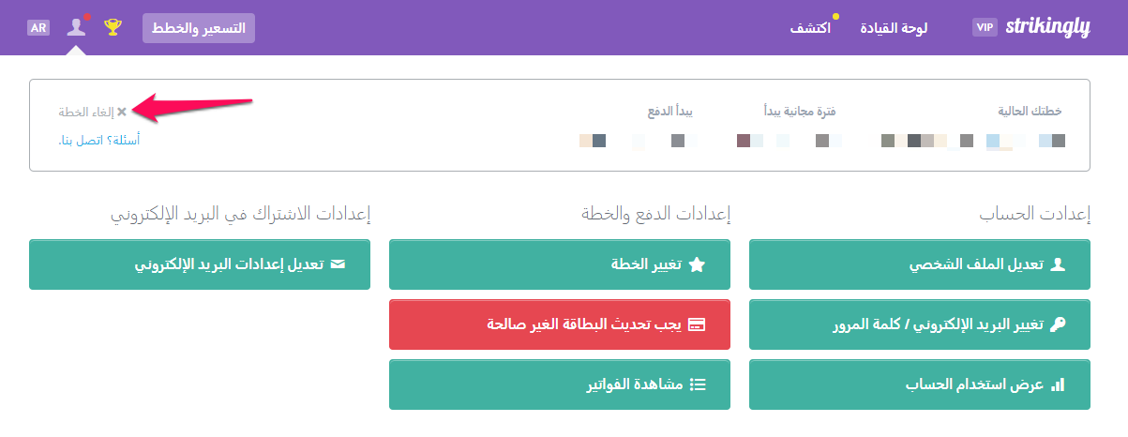Click the trophy icon in header
This screenshot has width=1128, height=437.
point(113,27)
